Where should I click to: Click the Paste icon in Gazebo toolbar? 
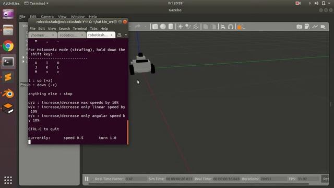pyautogui.click(x=213, y=27)
